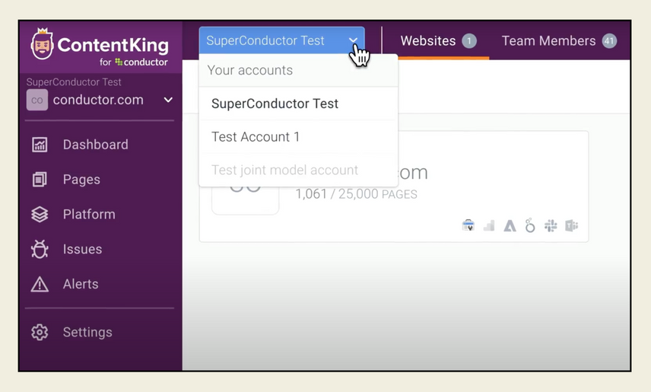Expand the conductor.com website selector
Image resolution: width=651 pixels, height=392 pixels.
point(100,100)
